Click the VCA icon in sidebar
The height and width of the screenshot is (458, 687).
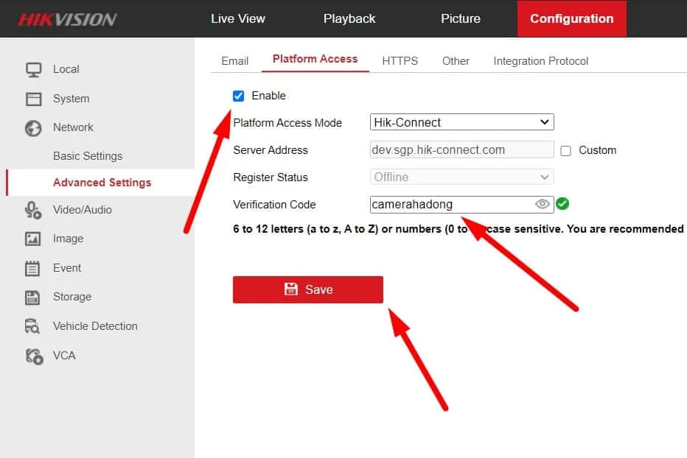coord(34,356)
